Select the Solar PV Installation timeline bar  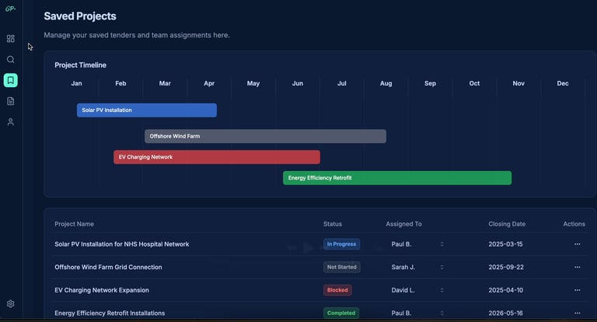coord(147,110)
